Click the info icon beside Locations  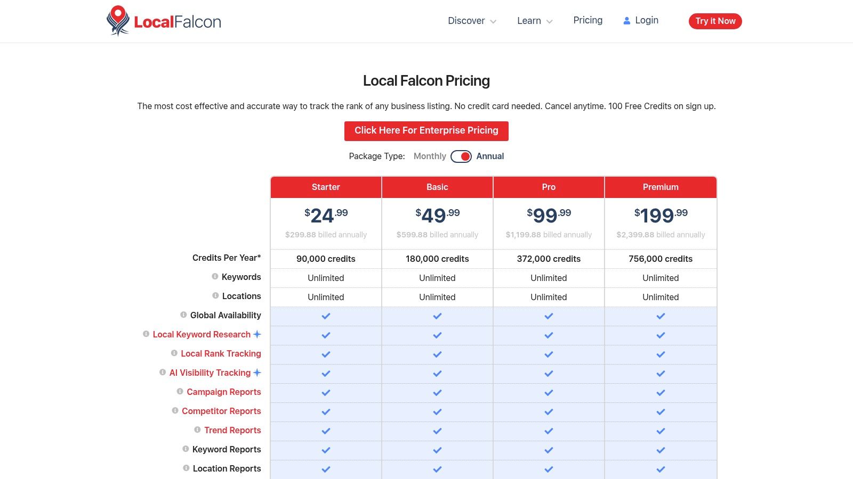tap(215, 295)
